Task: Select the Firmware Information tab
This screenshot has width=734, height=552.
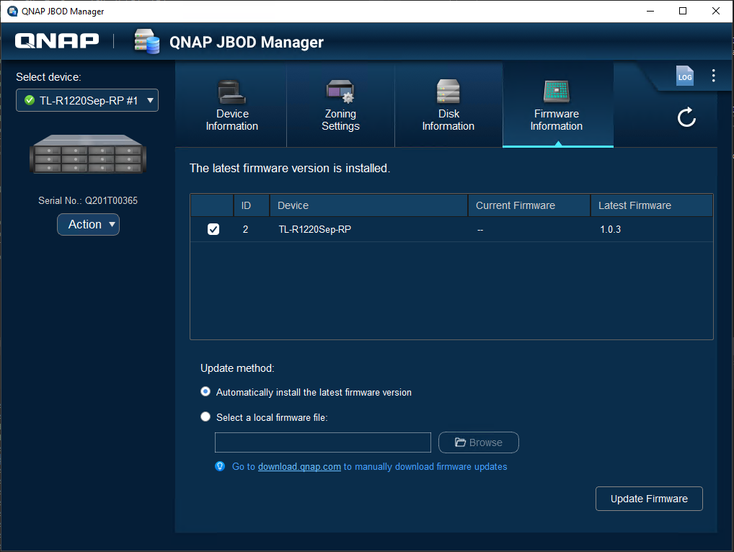Action: (x=557, y=106)
